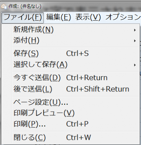141x145 pixels.
Task: Expand 選択して保存(A) submenu
Action: coord(76,65)
